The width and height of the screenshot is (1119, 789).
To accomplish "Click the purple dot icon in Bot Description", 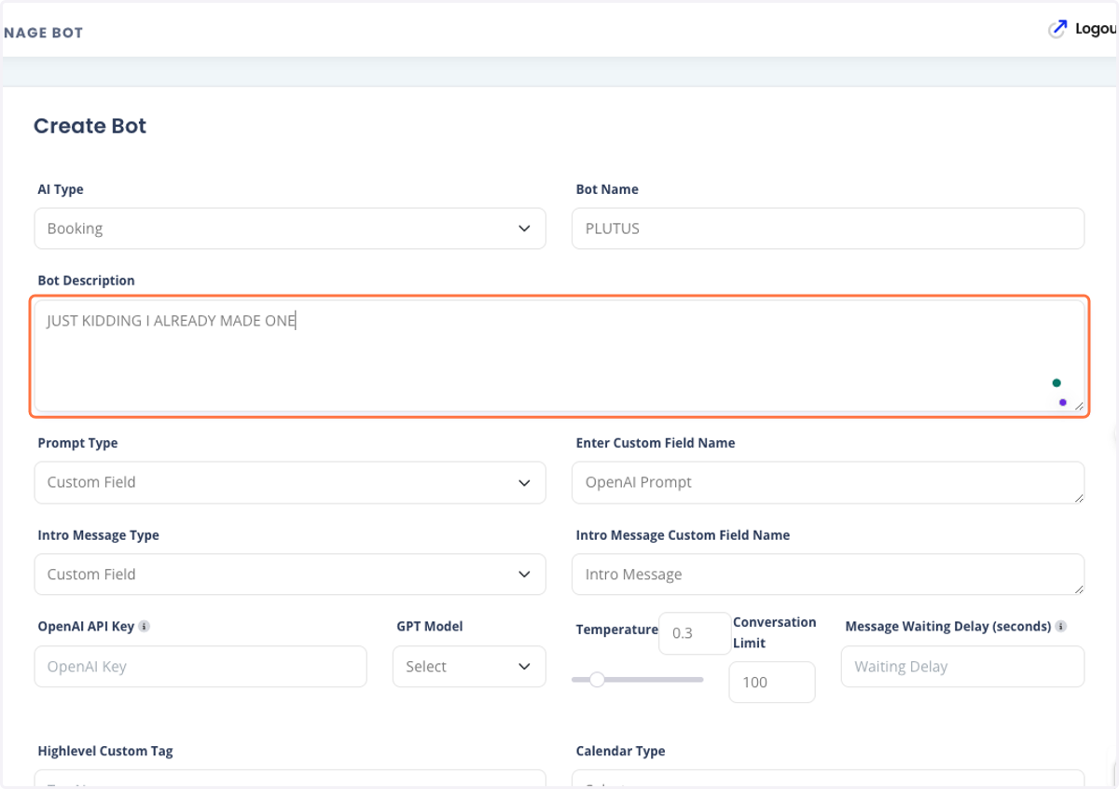I will pos(1063,402).
